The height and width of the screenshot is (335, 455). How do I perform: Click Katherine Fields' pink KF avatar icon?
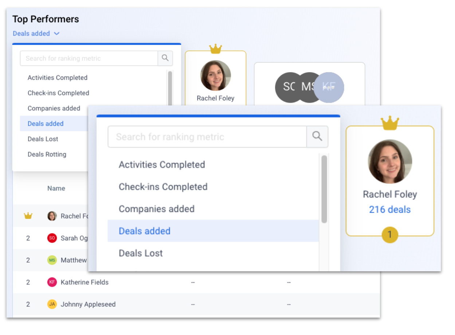(x=52, y=282)
